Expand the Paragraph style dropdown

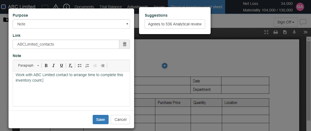(x=28, y=65)
